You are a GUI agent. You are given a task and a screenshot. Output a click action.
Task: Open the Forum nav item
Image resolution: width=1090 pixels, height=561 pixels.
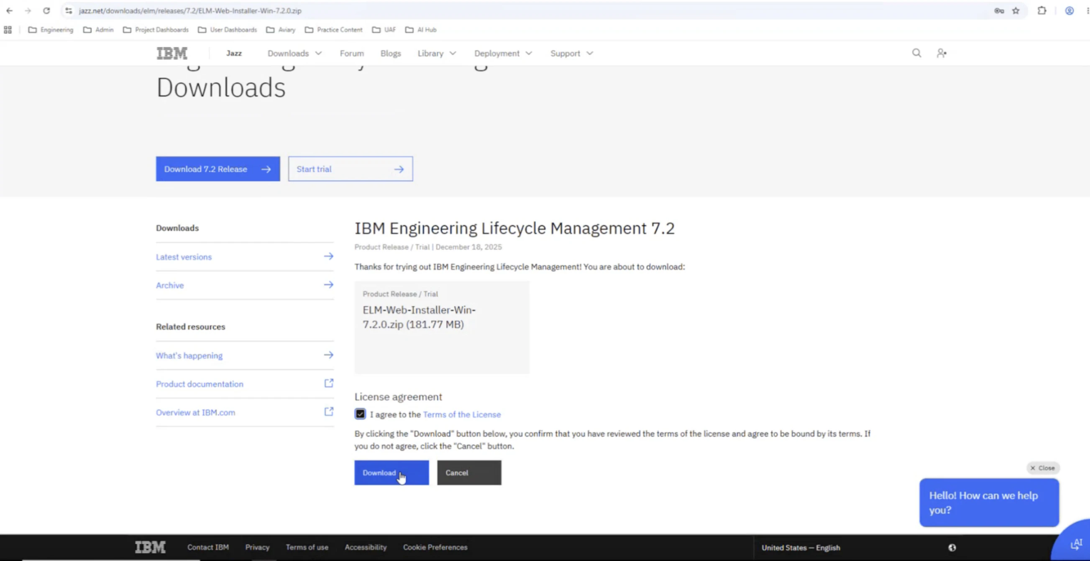point(352,53)
